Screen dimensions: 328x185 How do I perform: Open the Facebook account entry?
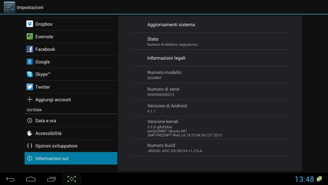tap(71, 49)
